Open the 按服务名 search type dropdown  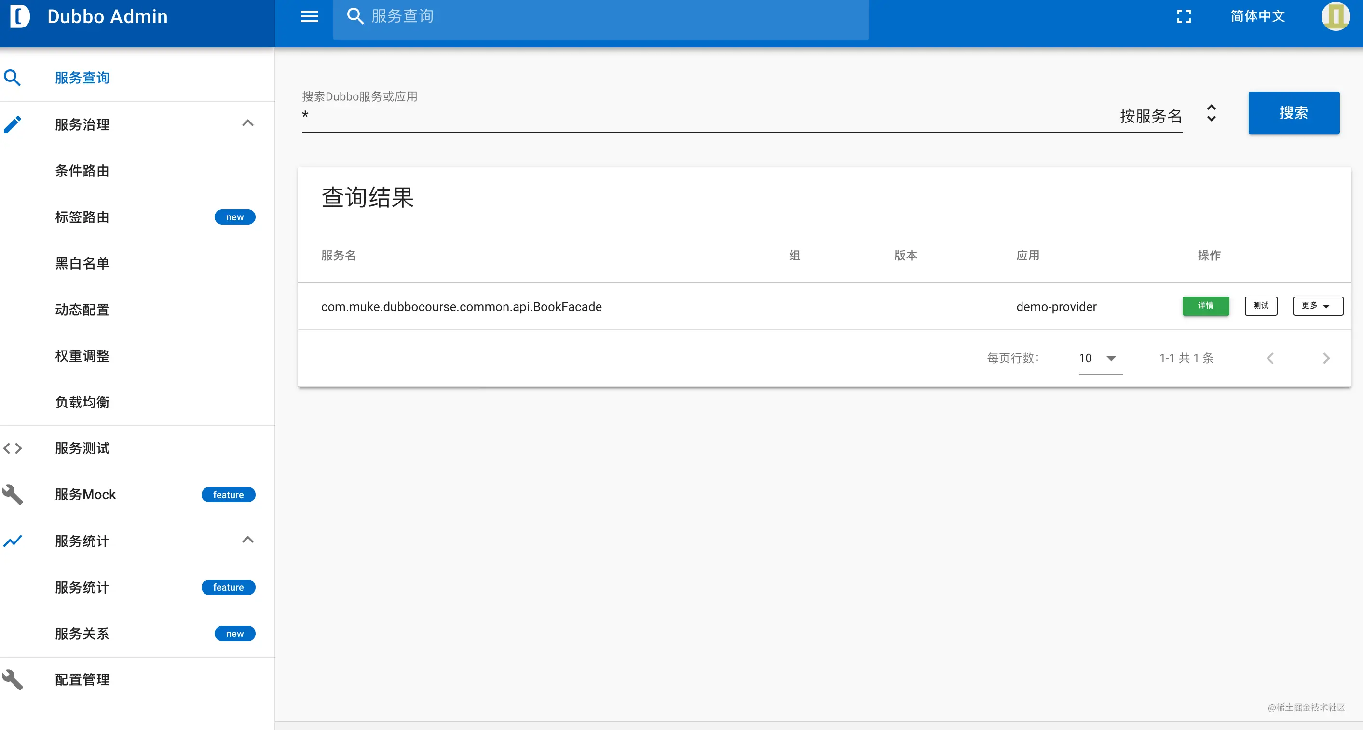1168,115
